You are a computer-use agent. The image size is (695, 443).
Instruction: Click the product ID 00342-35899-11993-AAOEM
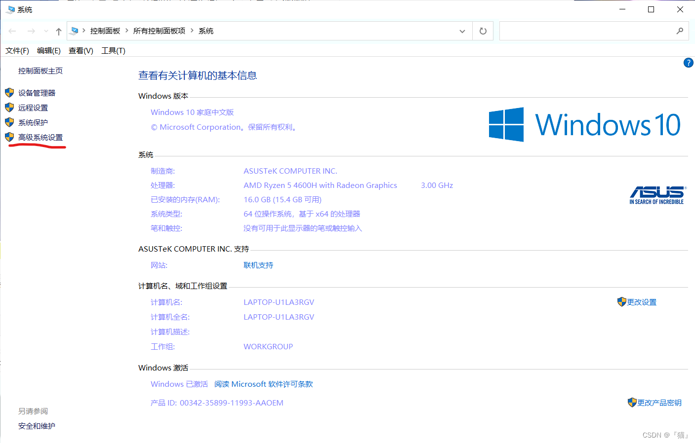[232, 403]
